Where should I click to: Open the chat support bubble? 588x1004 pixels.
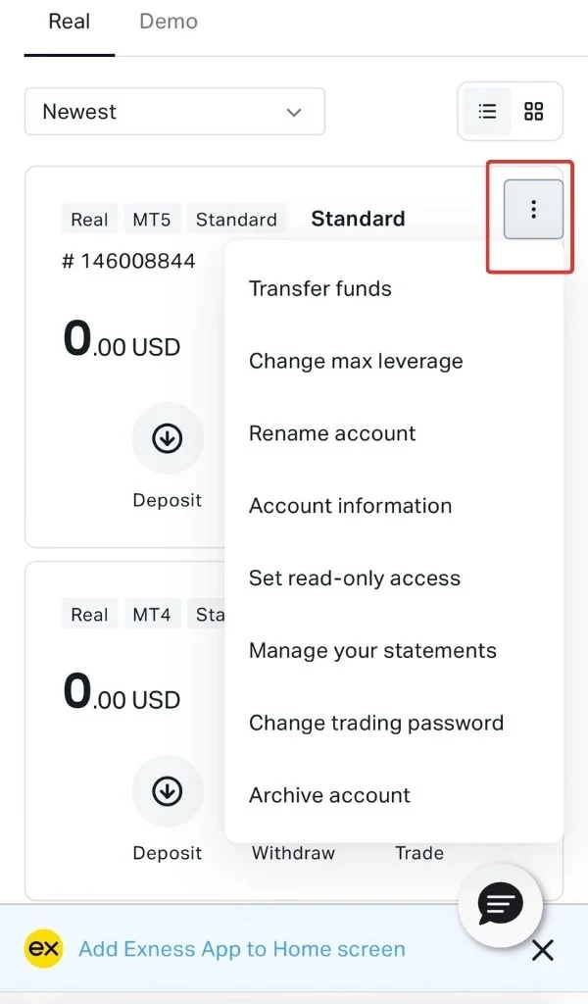[x=500, y=905]
